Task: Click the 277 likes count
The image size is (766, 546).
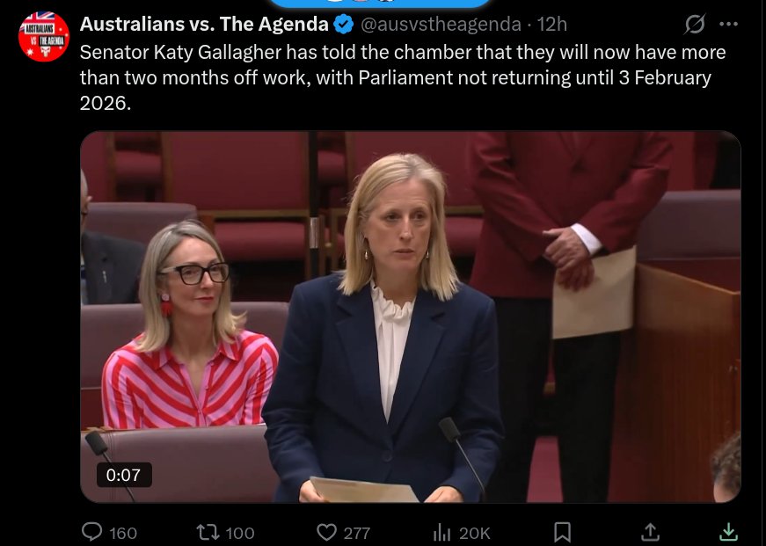Action: [357, 533]
